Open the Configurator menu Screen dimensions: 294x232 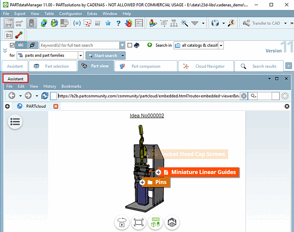[71, 14]
